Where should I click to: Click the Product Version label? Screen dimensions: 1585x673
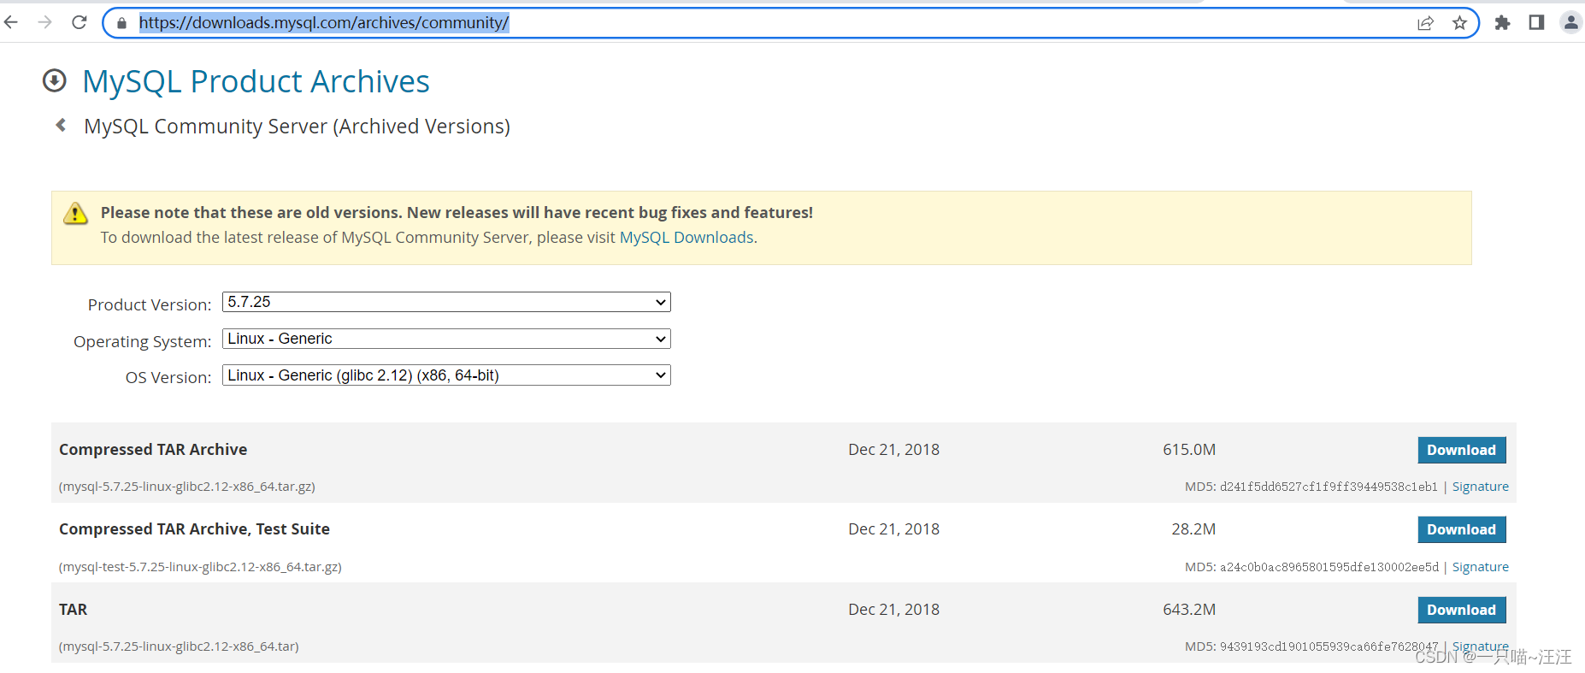point(150,304)
